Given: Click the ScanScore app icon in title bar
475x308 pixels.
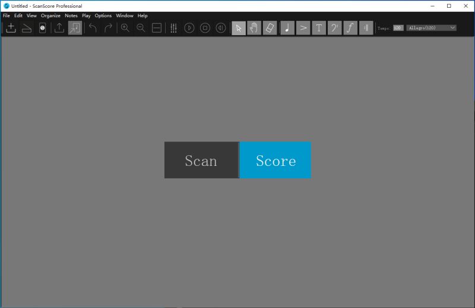Looking at the screenshot, I should click(7, 6).
